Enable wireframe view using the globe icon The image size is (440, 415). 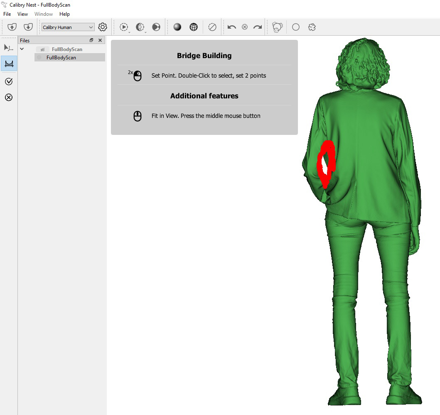pyautogui.click(x=194, y=27)
